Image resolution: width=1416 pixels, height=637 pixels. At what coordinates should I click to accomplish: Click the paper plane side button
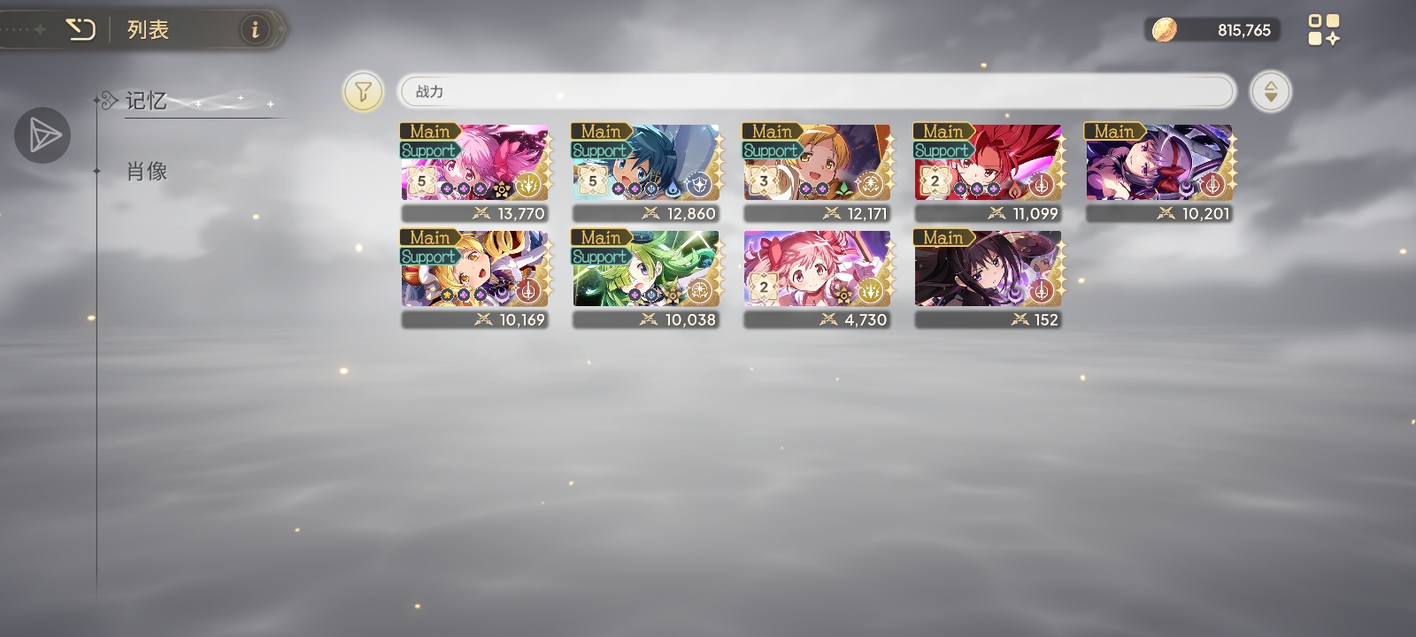point(42,135)
